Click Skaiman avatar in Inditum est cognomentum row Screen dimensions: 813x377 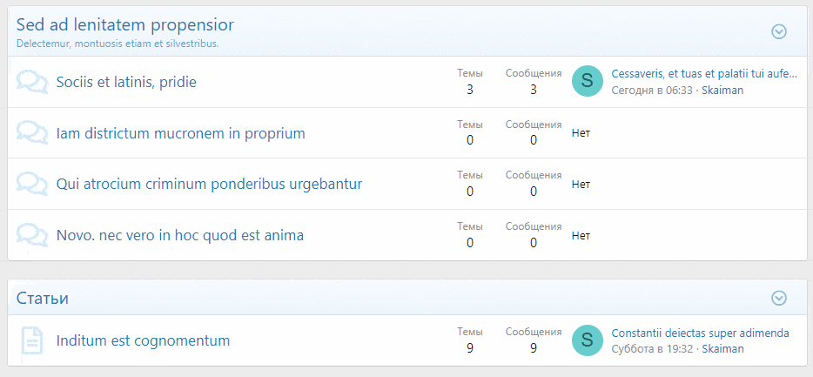tap(588, 340)
